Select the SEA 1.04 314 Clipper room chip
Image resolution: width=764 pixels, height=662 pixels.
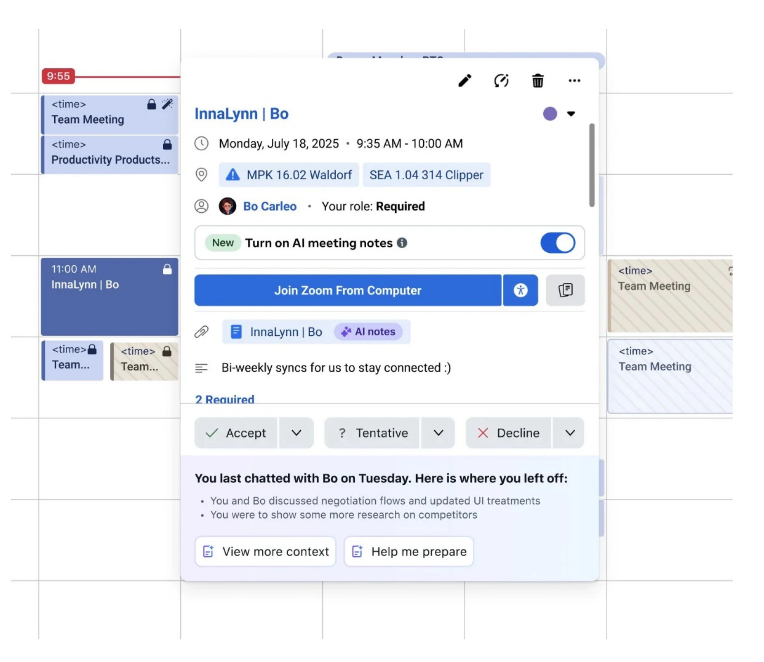[x=426, y=175]
